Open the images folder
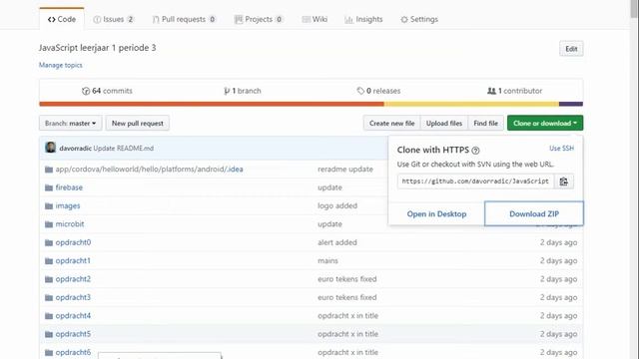 (x=68, y=206)
